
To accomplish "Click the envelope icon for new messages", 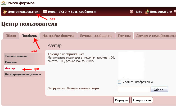I will [x=45, y=12].
